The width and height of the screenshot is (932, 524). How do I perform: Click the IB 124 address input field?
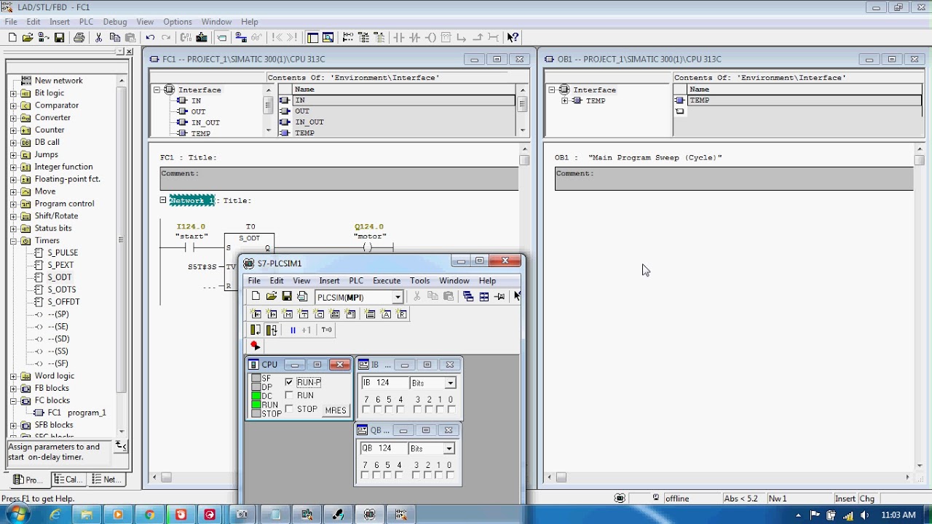pos(384,383)
